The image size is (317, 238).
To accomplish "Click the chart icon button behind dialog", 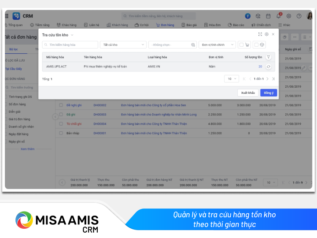I will coord(285,37).
